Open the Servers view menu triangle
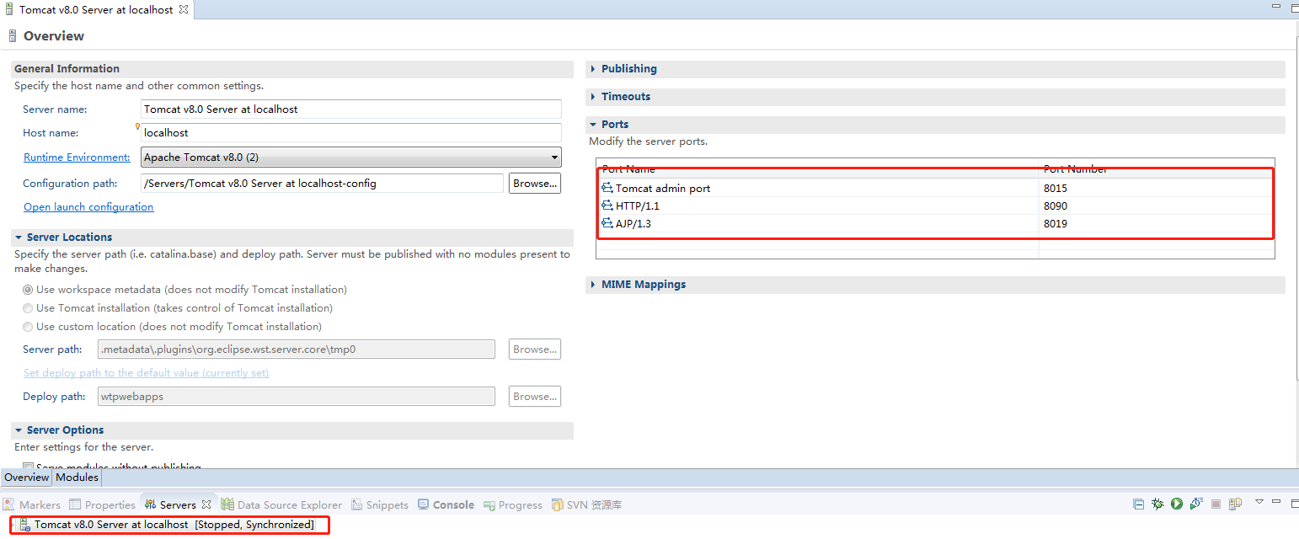The image size is (1299, 539). point(1259,502)
